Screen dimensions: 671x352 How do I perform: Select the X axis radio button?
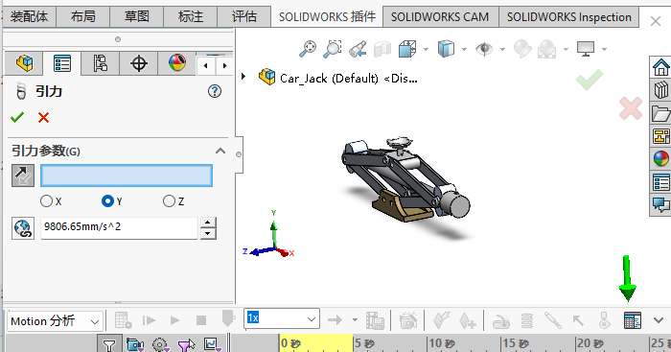tap(46, 200)
